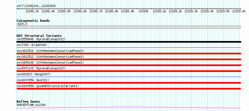Click the thin blue line for nsv830923
The height and width of the screenshot is (111, 249).
point(129,77)
